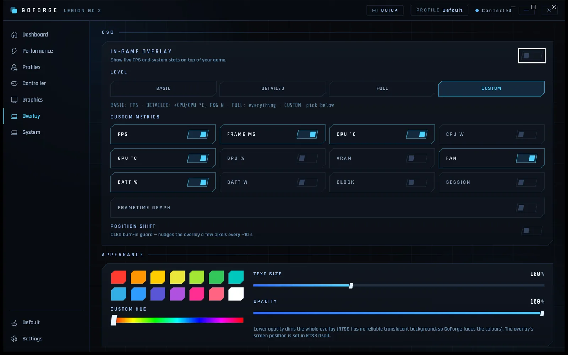Turn on the Session metric
The image size is (568, 355).
click(526, 182)
